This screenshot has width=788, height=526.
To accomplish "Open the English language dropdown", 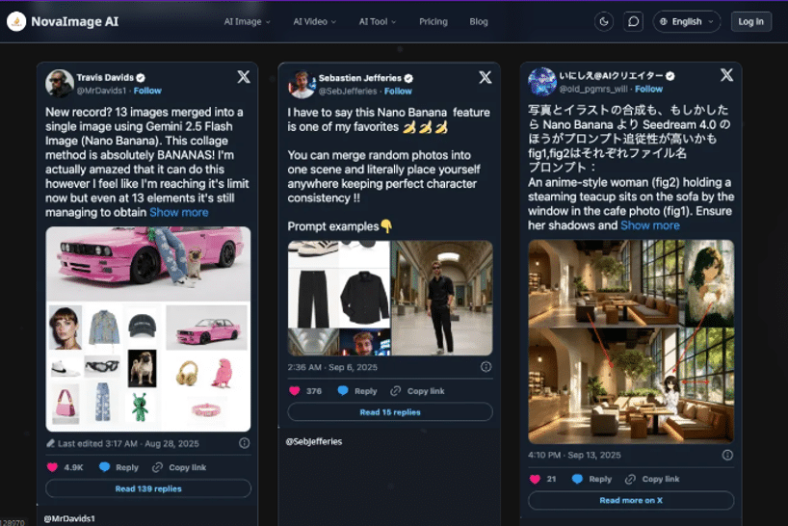I will coord(687,21).
